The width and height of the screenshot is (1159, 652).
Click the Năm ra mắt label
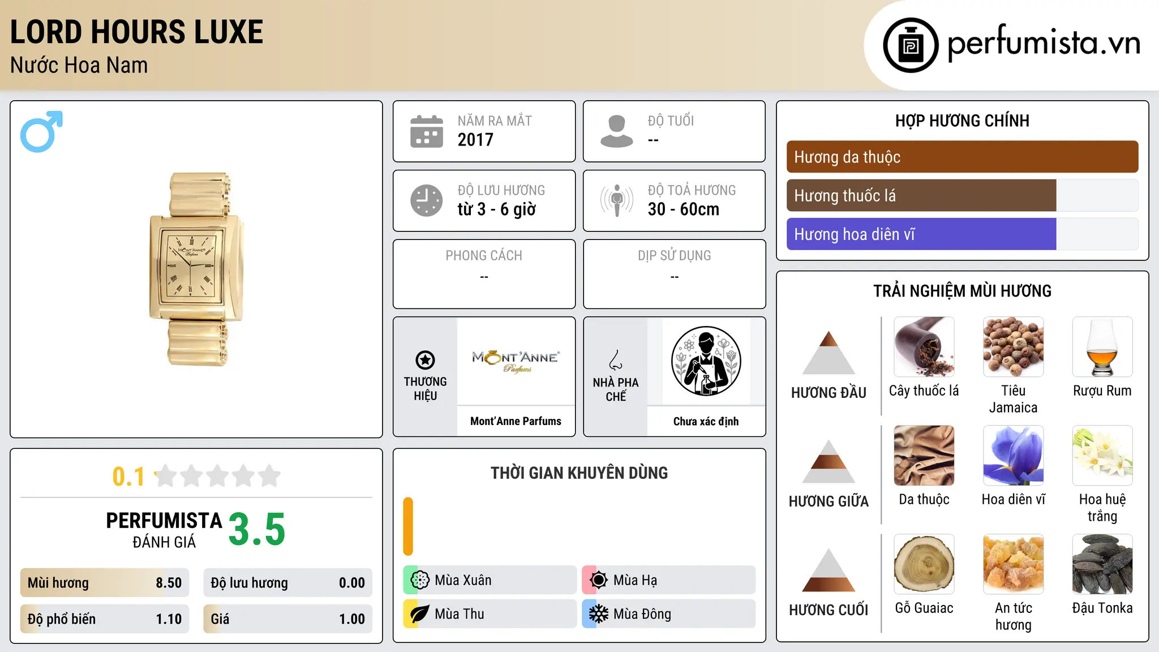(x=495, y=121)
